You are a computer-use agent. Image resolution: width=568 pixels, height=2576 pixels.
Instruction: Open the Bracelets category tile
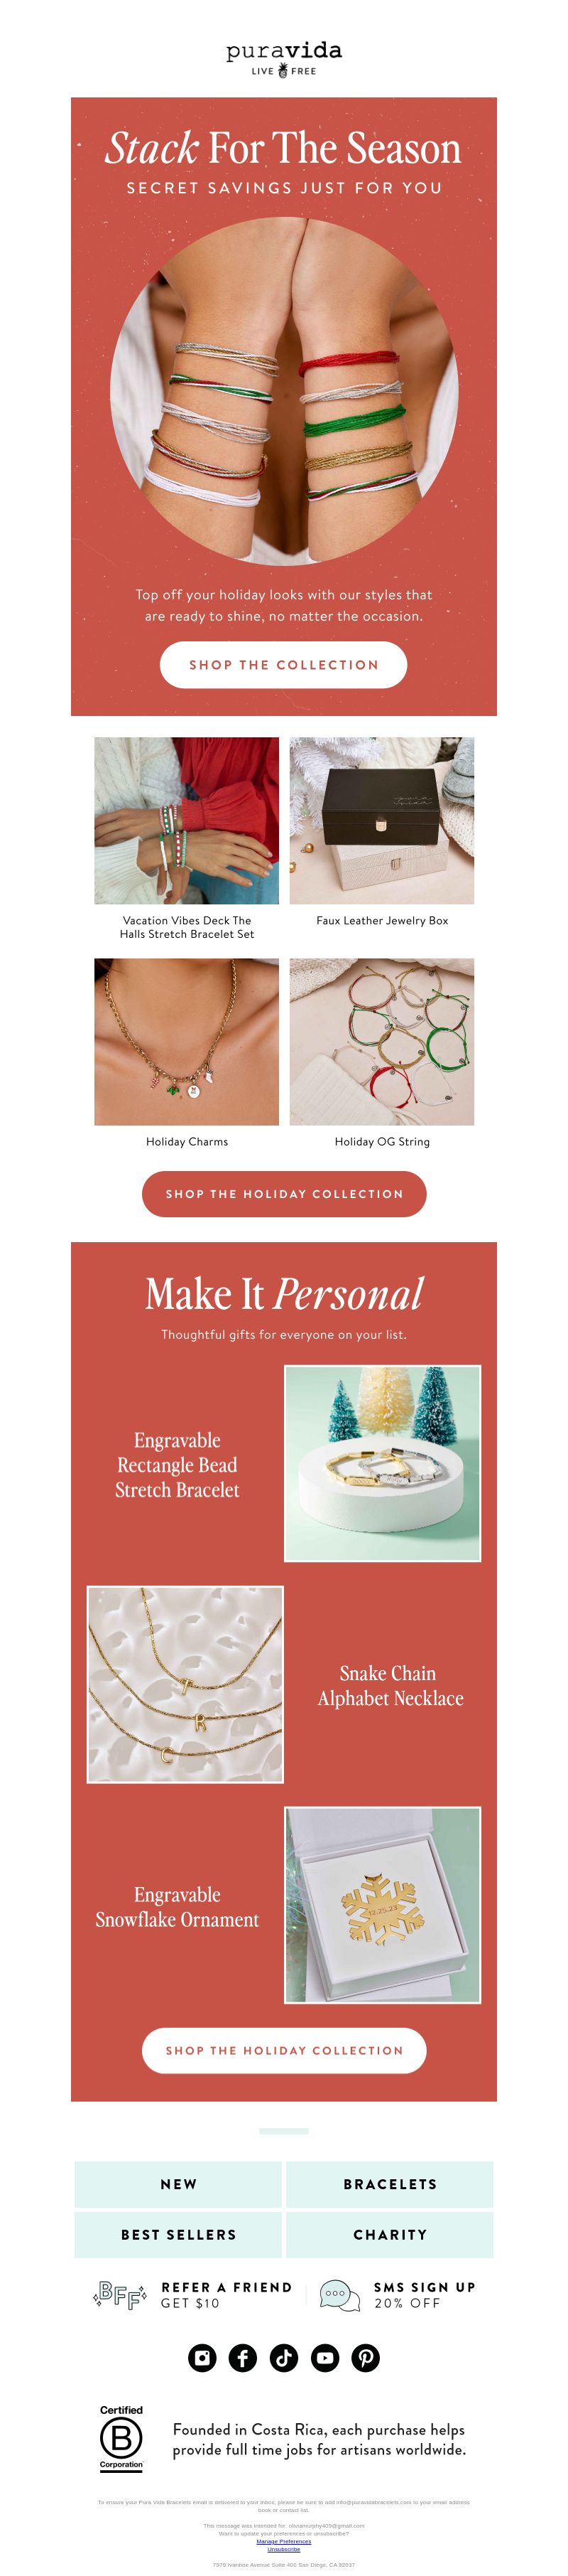click(390, 2184)
